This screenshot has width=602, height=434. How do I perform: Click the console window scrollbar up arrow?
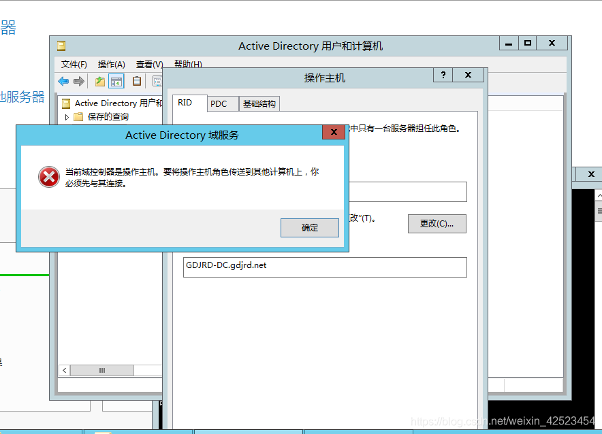[599, 196]
